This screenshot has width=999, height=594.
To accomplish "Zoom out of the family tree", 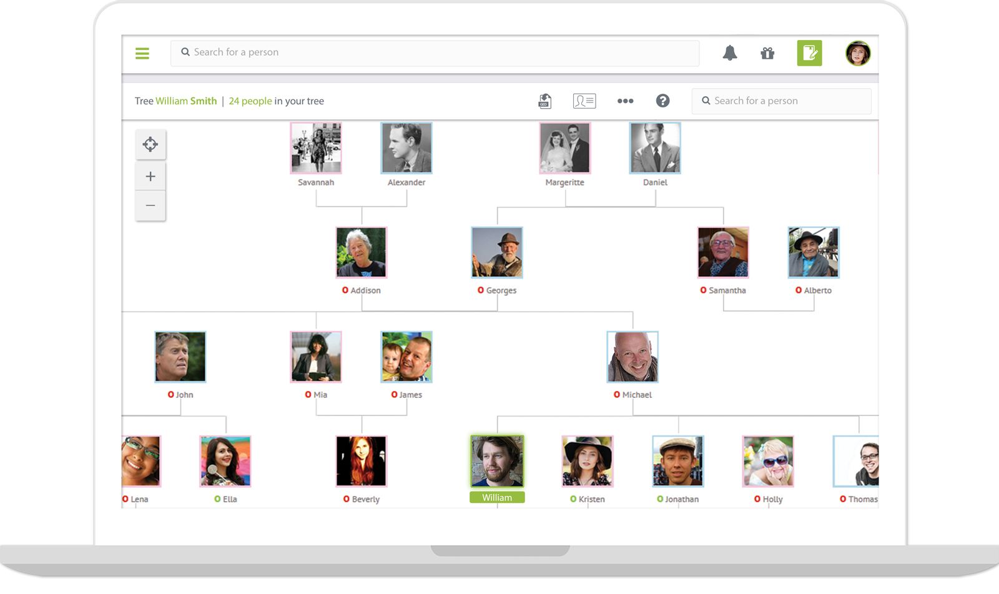I will 150,205.
